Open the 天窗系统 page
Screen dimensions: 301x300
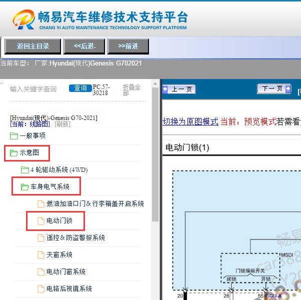(x=59, y=254)
